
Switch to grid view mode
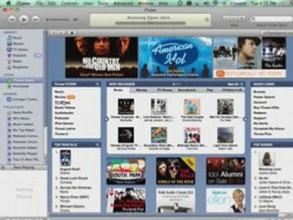pyautogui.click(x=234, y=18)
